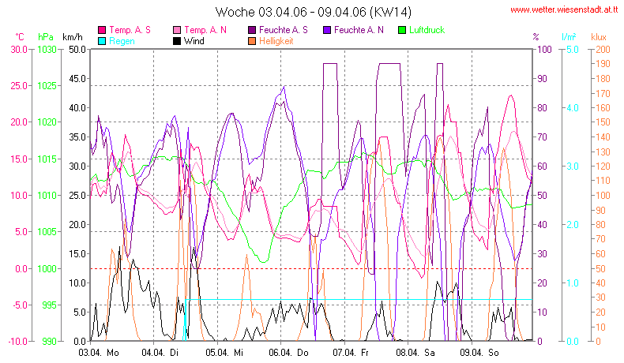
Task: Click the '07.04. Fr' date label
Action: coord(351,353)
